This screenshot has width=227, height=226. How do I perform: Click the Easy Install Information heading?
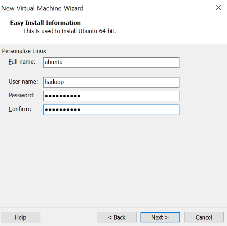[x=45, y=23]
